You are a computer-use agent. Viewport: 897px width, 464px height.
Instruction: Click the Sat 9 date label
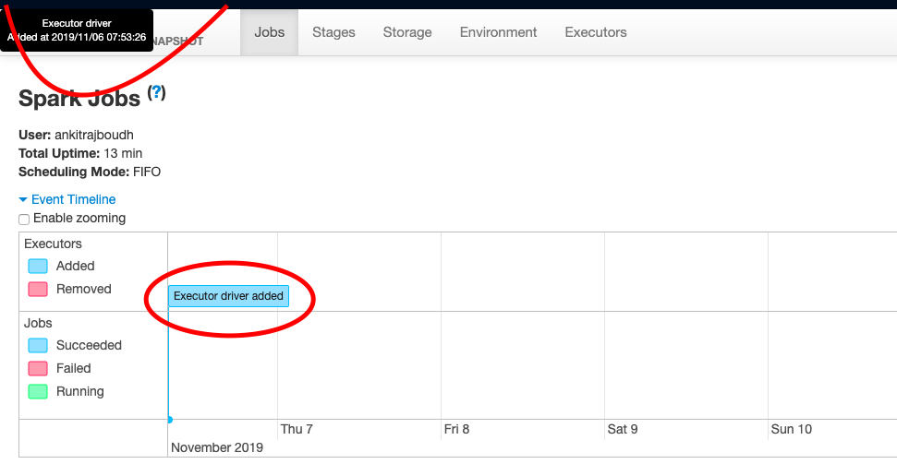coord(623,429)
